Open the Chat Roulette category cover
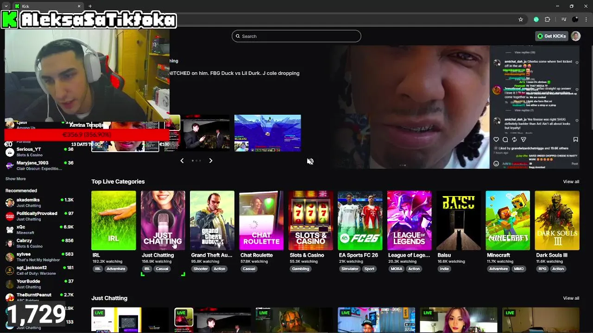The width and height of the screenshot is (593, 333). (x=261, y=220)
